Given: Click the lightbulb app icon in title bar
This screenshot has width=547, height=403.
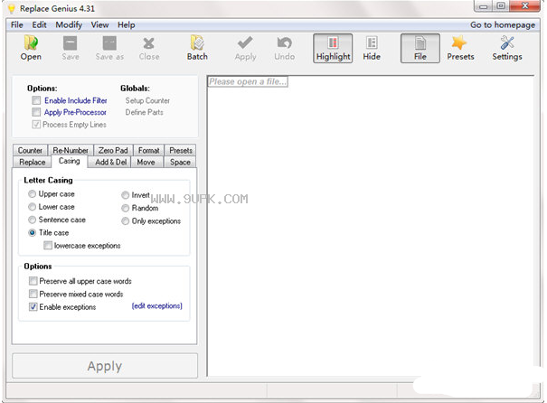Looking at the screenshot, I should pyautogui.click(x=12, y=8).
